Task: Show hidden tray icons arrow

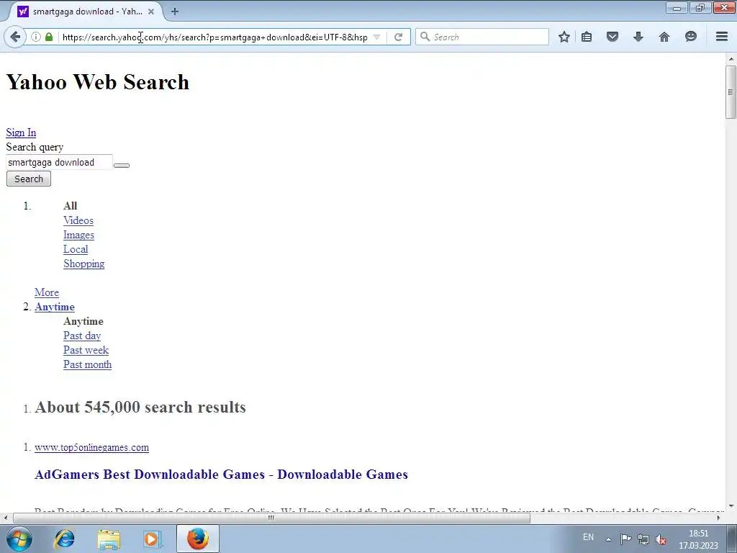Action: pos(608,539)
